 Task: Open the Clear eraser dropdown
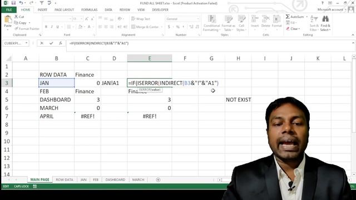tap(293, 28)
